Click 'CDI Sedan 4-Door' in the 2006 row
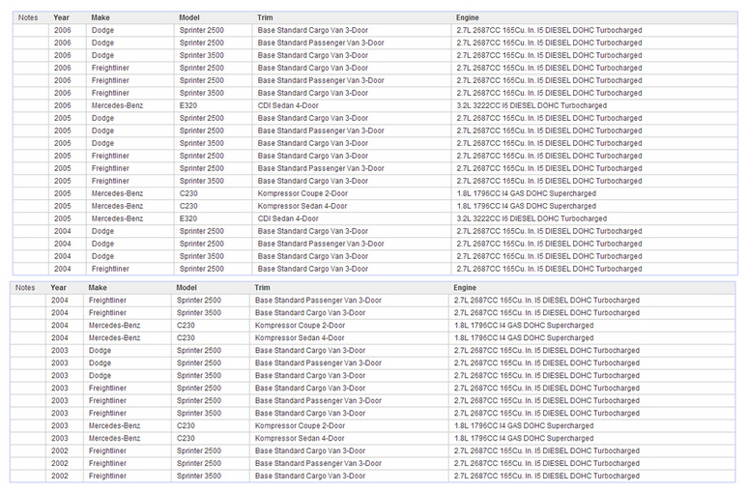Viewport: 748px width, 492px height. point(288,105)
